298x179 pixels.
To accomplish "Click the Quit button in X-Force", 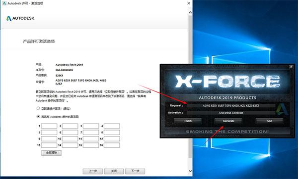I will click(270, 121).
